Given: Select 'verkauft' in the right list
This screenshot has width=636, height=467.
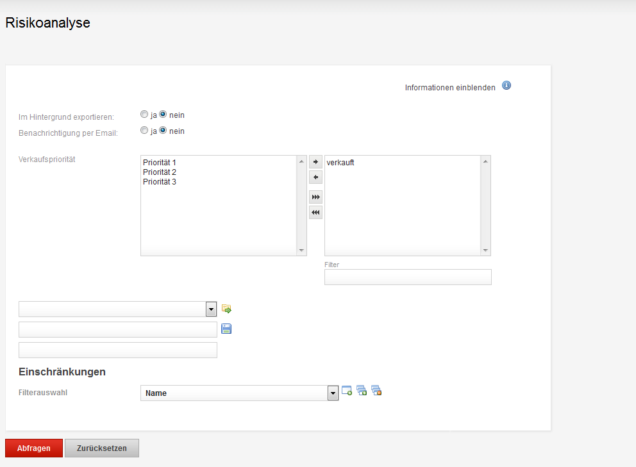Looking at the screenshot, I should pyautogui.click(x=340, y=163).
